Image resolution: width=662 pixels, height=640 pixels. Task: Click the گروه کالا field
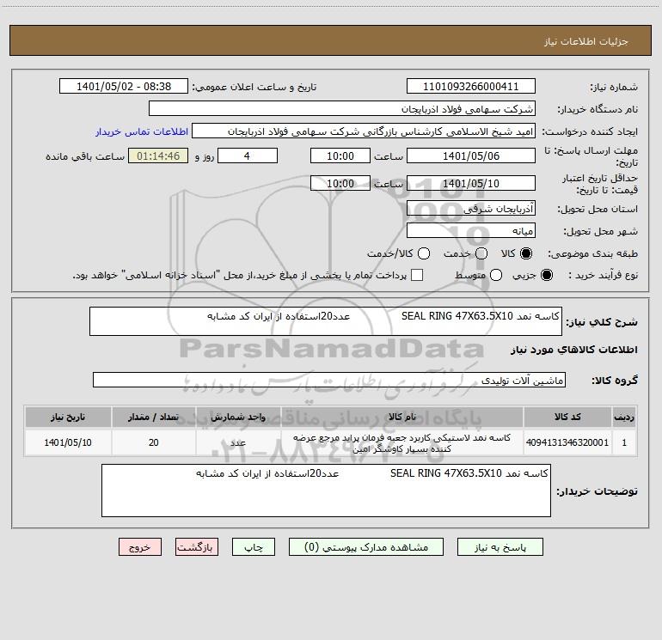329,380
